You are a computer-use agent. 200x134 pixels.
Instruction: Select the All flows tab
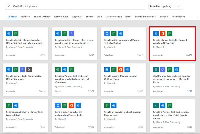(12, 17)
